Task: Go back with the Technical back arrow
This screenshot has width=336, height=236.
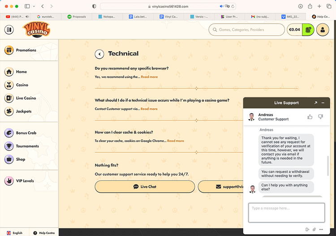Action: coord(99,54)
